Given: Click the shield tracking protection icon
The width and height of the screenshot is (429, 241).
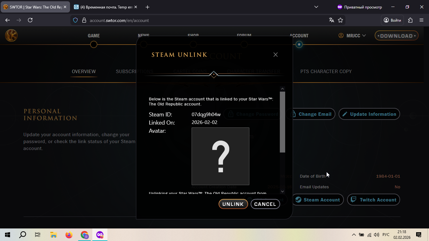Looking at the screenshot, I should 75,20.
